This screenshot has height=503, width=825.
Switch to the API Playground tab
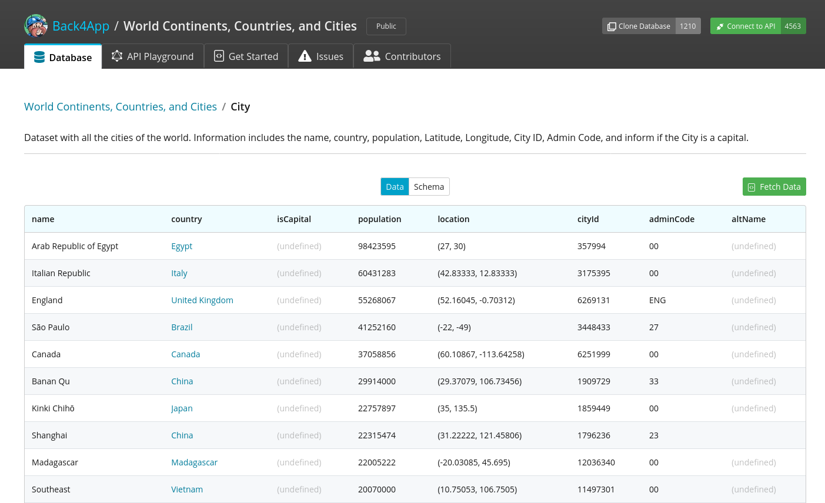[153, 56]
